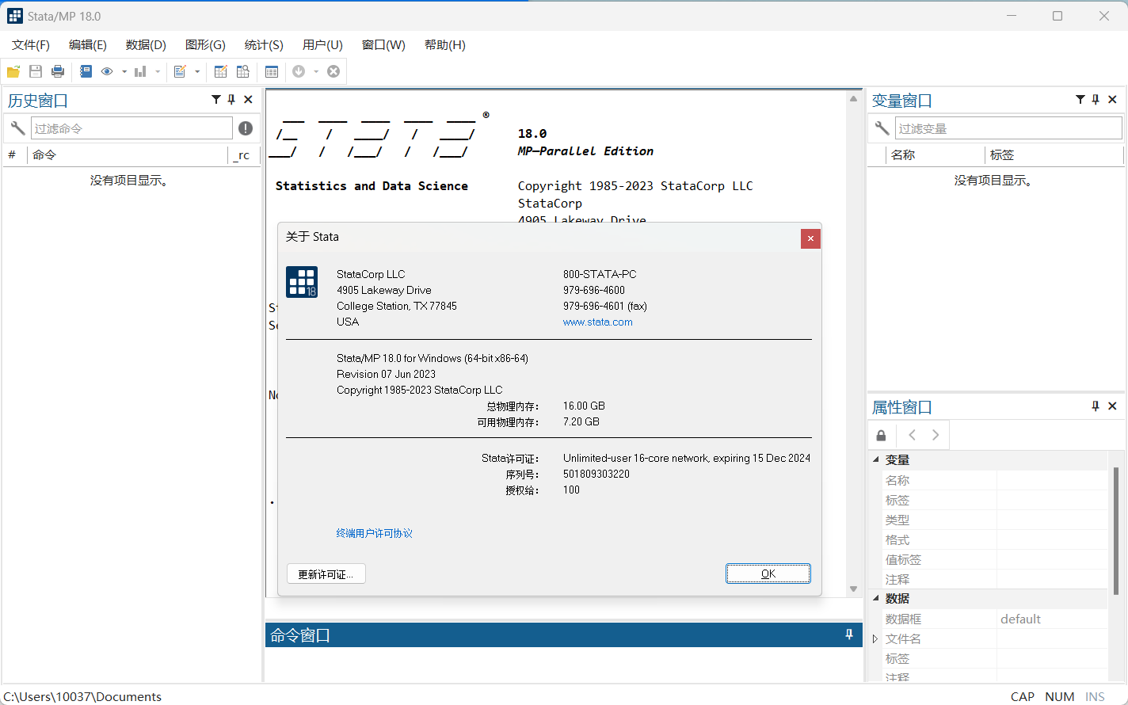This screenshot has height=705, width=1128.
Task: Open the 数据(D) menu
Action: [146, 45]
